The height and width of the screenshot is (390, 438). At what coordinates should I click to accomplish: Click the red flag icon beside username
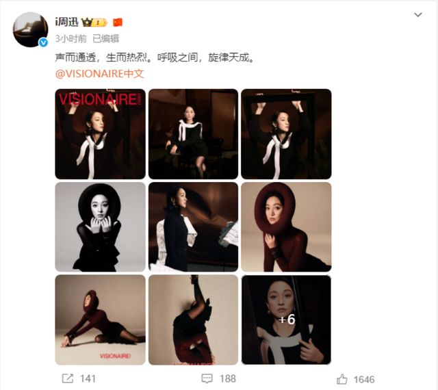point(118,22)
